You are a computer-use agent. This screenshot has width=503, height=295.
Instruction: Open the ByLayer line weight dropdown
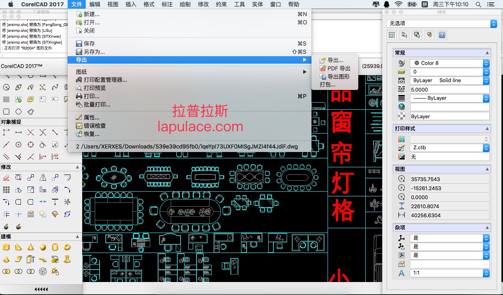point(450,98)
